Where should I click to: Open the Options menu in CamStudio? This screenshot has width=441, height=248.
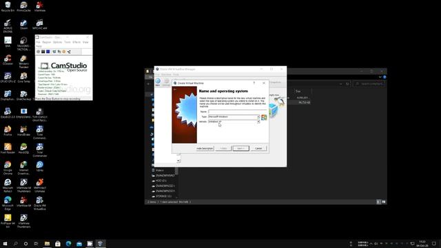point(58,42)
